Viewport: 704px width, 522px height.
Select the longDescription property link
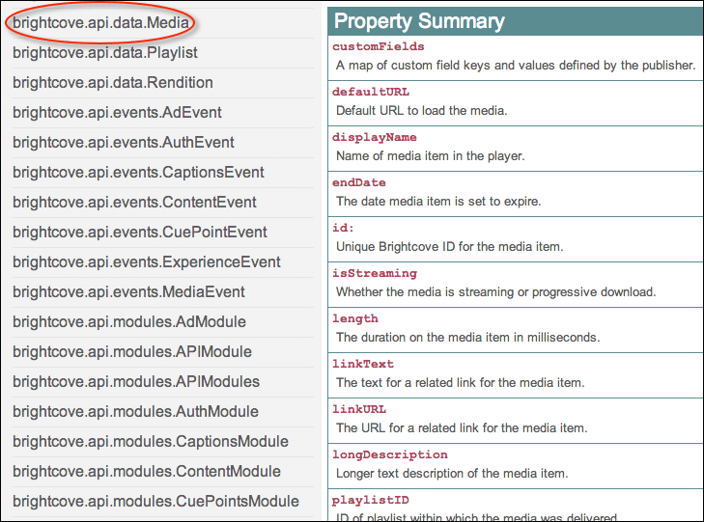390,454
